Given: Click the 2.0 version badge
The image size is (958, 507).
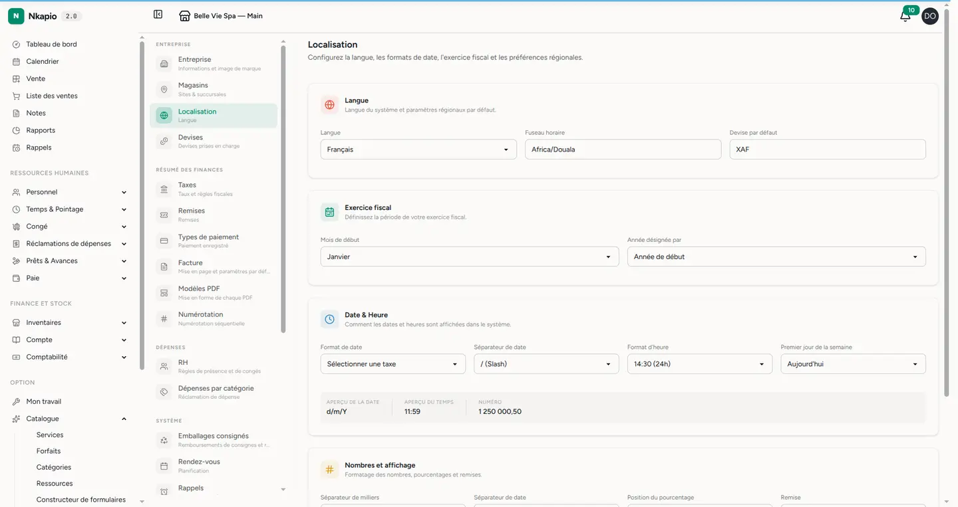Looking at the screenshot, I should click(71, 16).
